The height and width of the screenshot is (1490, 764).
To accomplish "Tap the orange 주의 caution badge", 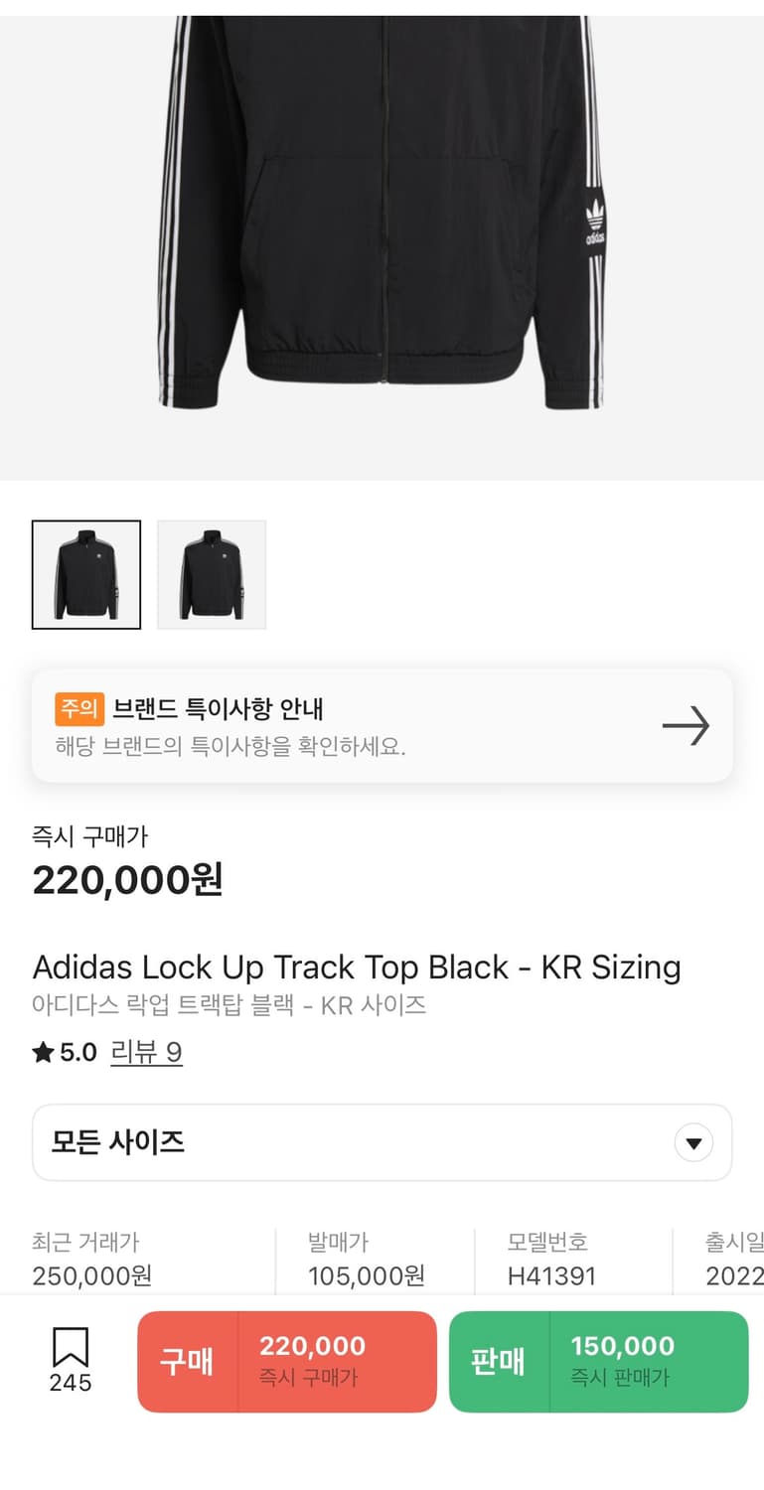I will (79, 709).
